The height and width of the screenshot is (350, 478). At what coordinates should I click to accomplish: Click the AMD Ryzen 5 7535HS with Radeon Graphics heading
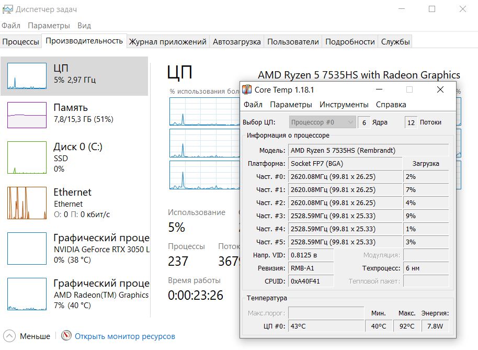pyautogui.click(x=359, y=75)
